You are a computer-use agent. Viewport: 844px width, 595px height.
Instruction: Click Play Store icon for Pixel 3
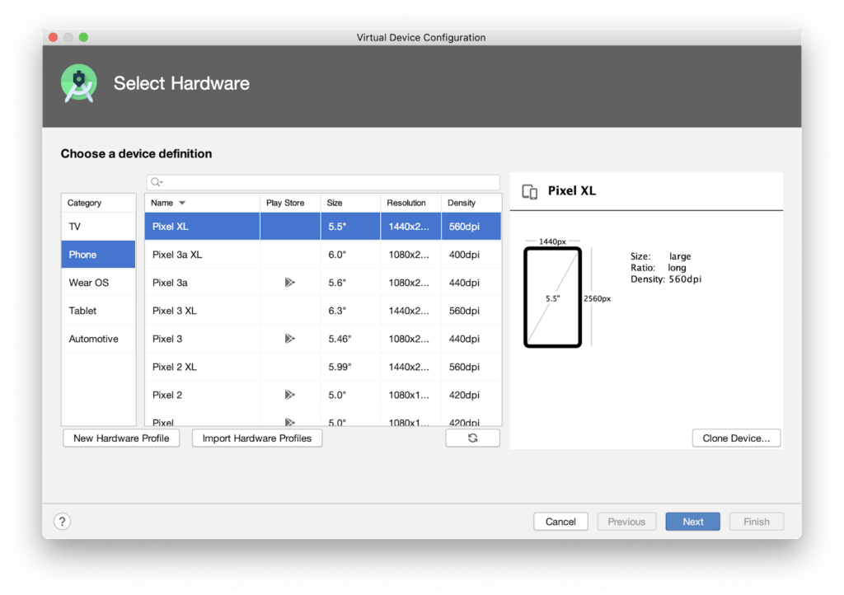click(289, 339)
